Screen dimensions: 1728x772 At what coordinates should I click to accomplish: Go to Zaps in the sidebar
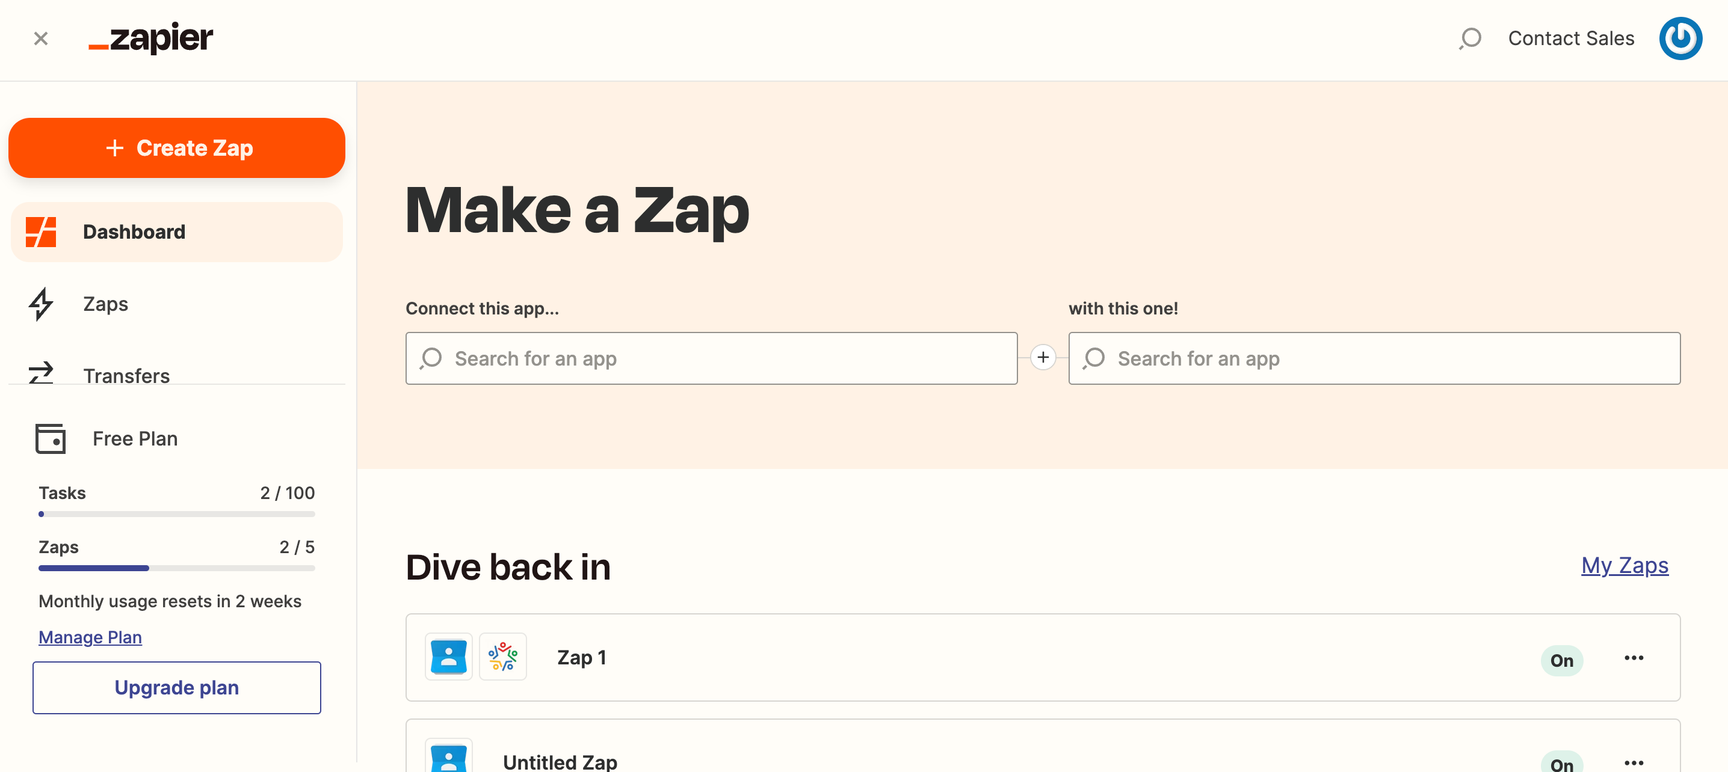click(105, 304)
